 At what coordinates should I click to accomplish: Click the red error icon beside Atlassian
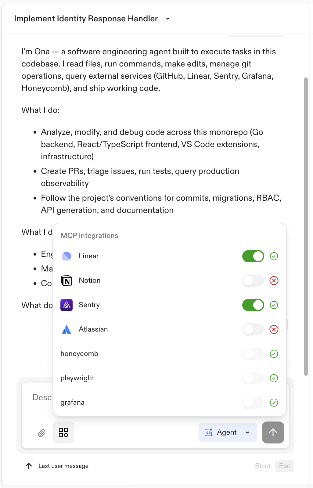click(x=274, y=329)
